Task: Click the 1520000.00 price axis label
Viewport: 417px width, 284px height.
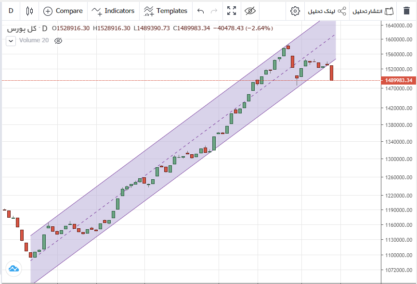Action: point(399,69)
